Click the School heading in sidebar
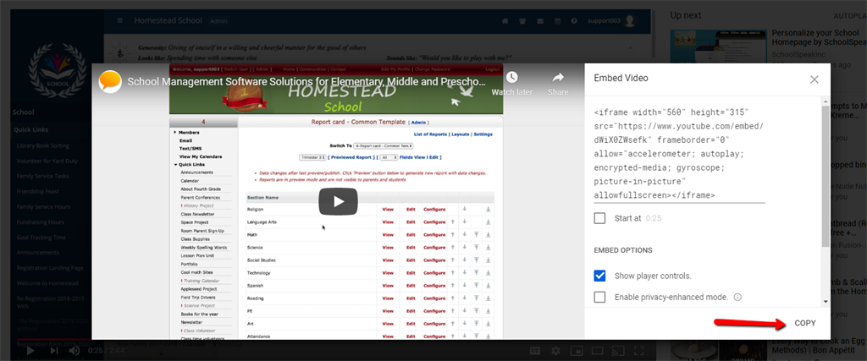 (23, 112)
